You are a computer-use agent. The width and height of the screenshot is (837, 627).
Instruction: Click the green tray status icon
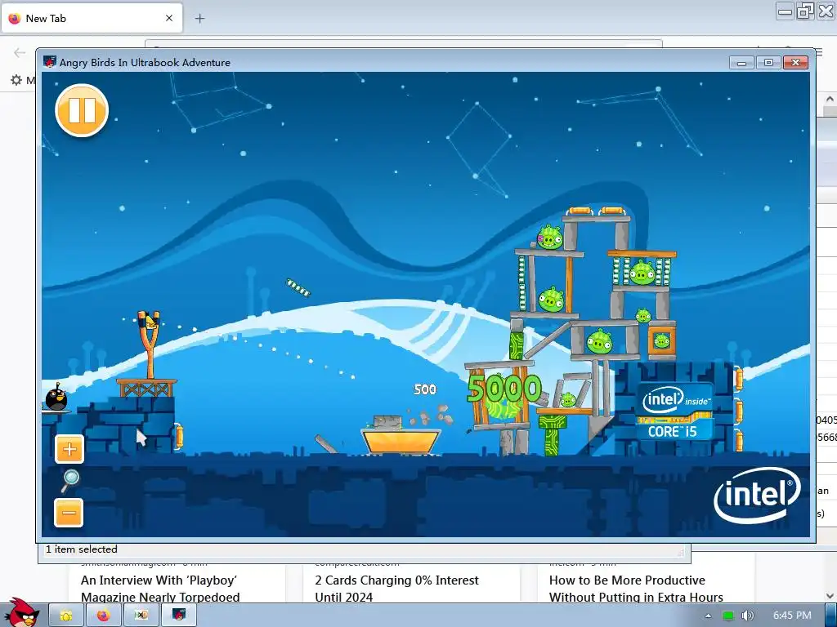pos(728,616)
